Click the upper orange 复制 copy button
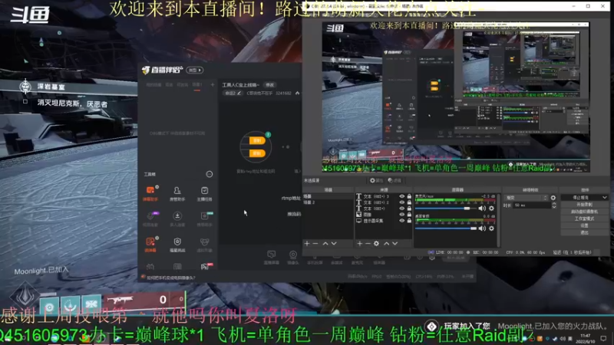 pyautogui.click(x=257, y=140)
